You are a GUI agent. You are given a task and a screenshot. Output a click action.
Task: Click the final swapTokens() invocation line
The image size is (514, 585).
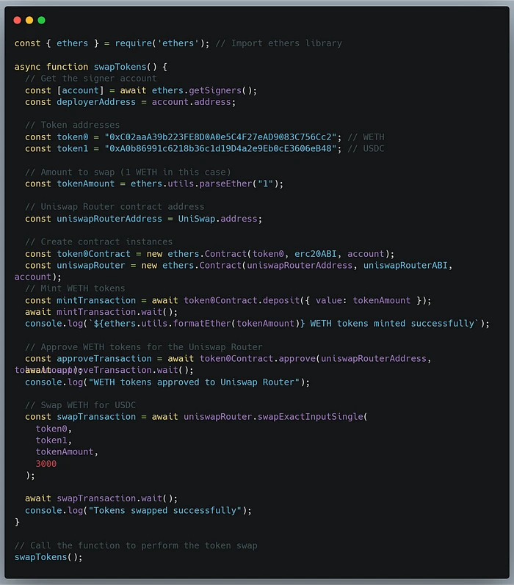point(48,557)
